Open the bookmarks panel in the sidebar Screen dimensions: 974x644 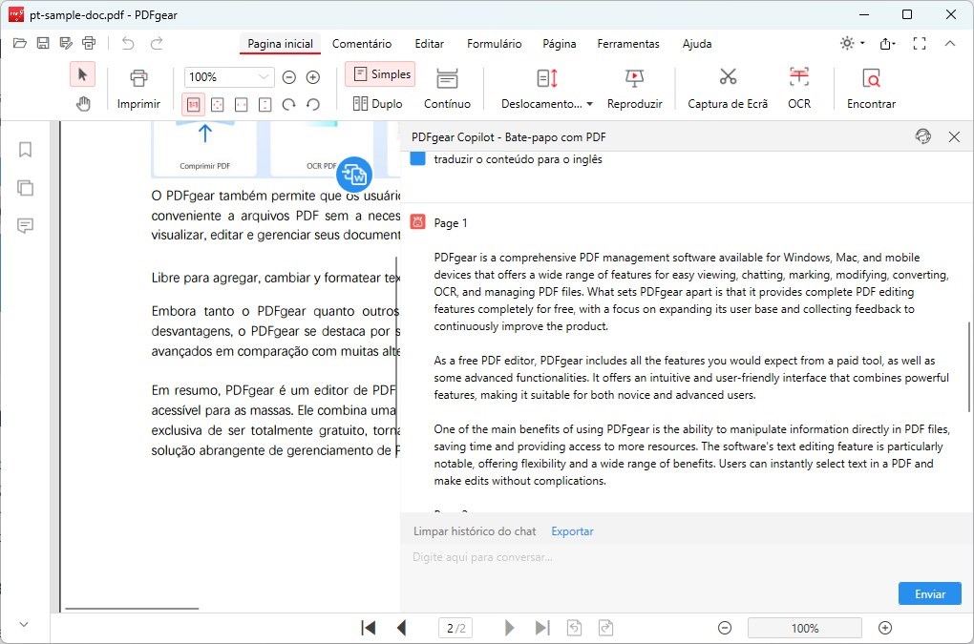(25, 150)
